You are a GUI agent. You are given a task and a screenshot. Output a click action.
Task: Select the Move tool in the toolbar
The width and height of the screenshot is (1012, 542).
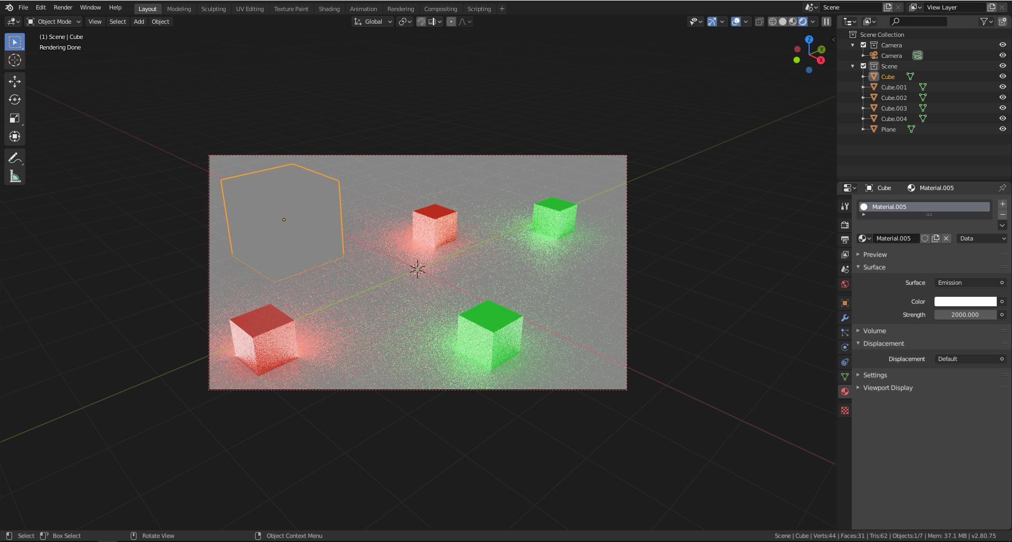15,81
